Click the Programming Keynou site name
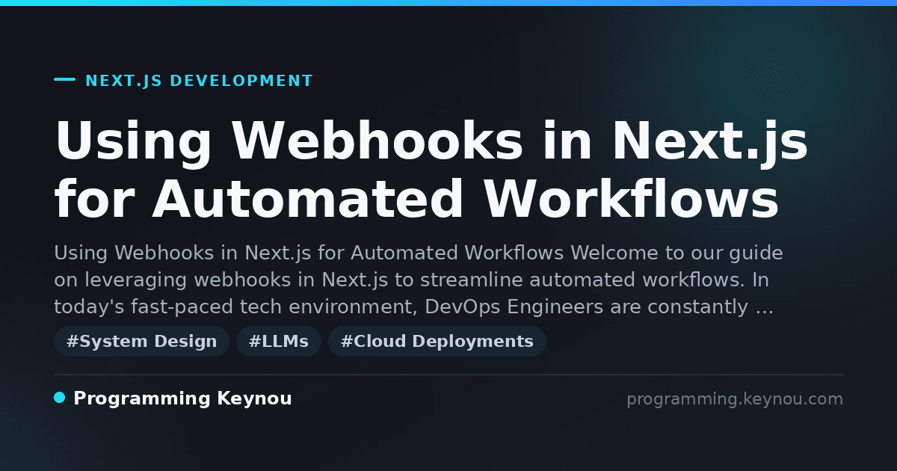Screen dimensions: 897x471 click(182, 398)
